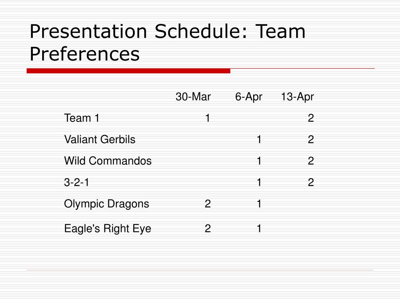The width and height of the screenshot is (400, 300).
Task: Select Eagle's Right Eye 30-Mar value
Action: click(x=208, y=228)
